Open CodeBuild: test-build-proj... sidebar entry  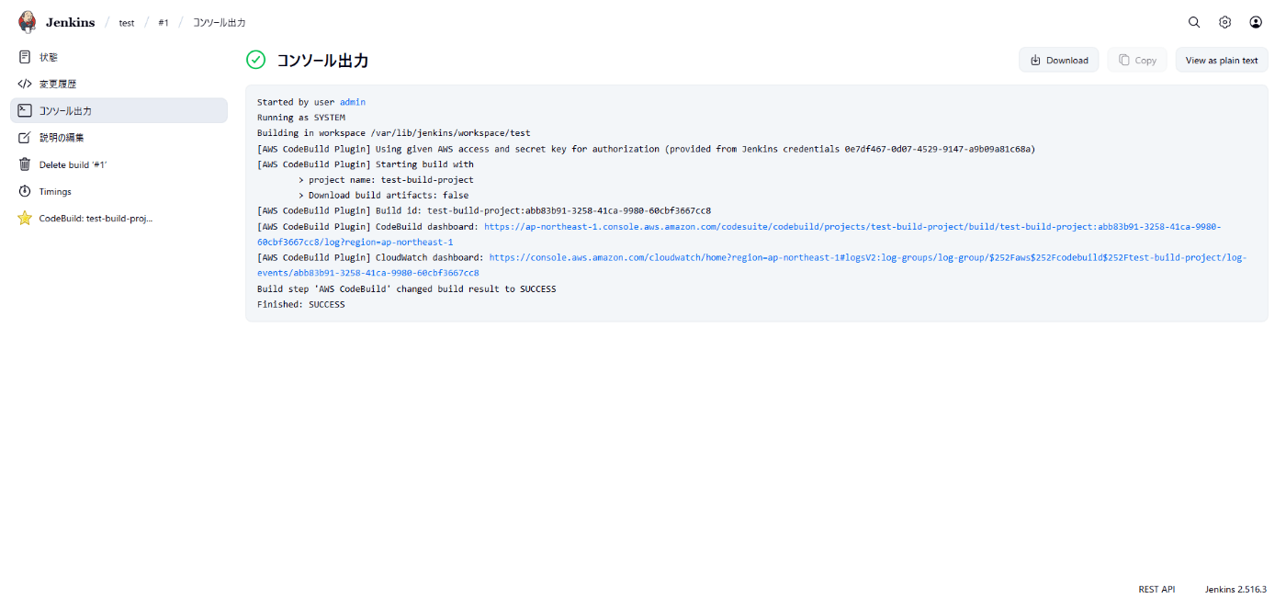click(118, 219)
